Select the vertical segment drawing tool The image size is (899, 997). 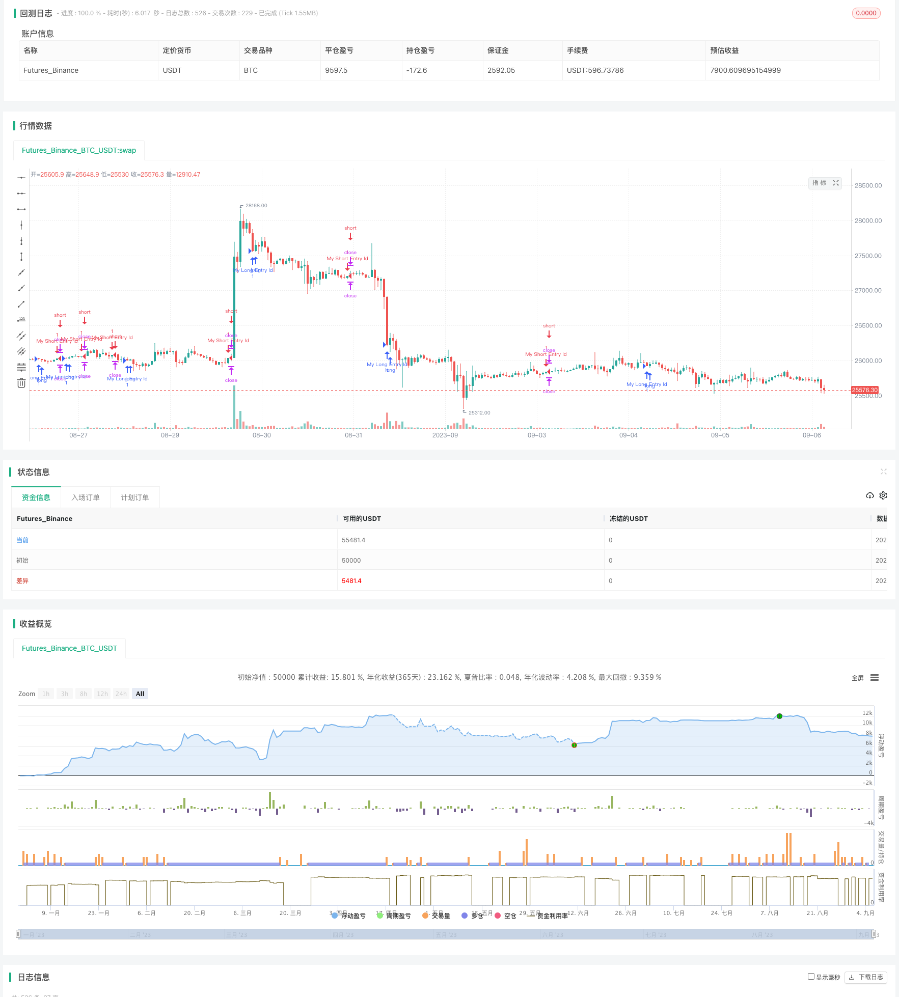click(21, 257)
